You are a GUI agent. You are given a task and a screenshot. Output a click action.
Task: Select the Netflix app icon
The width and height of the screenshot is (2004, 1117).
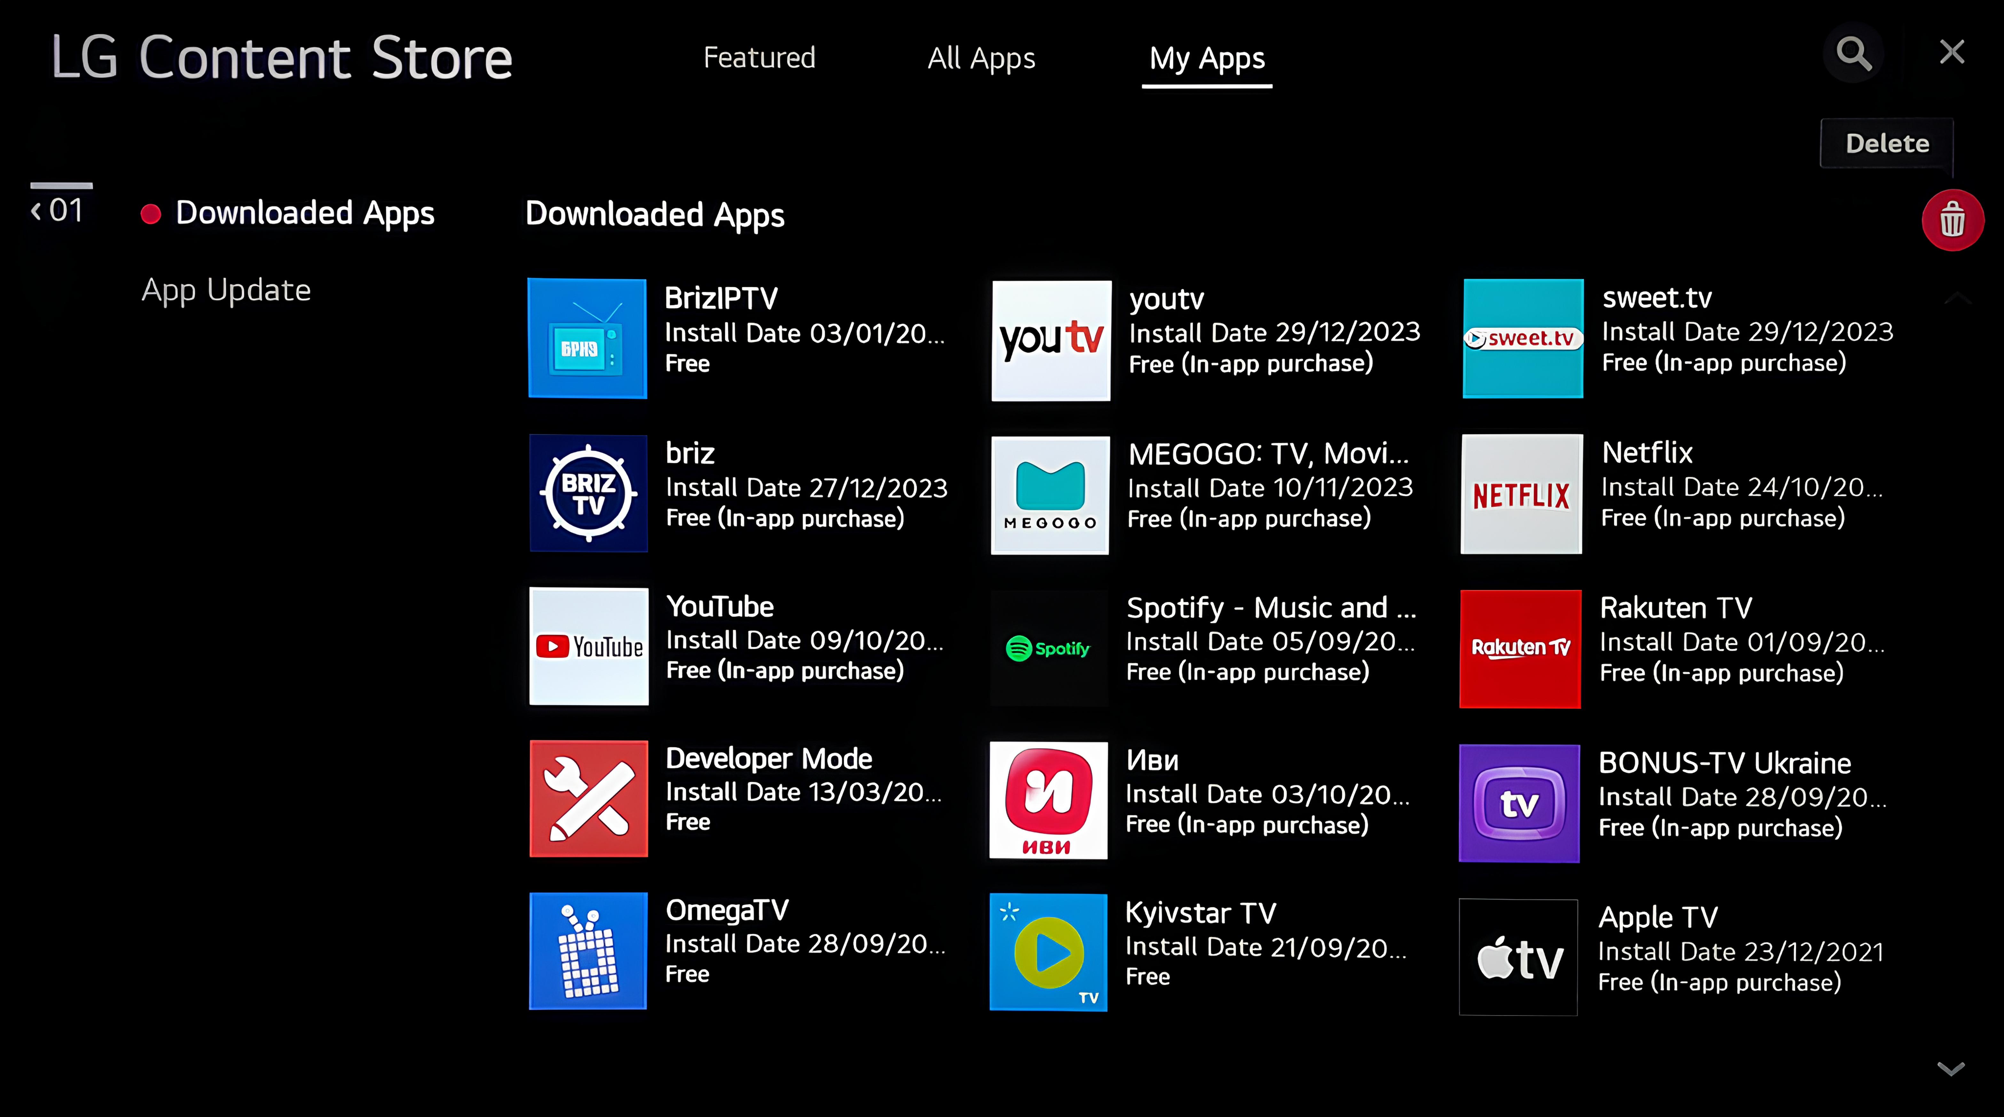1521,494
